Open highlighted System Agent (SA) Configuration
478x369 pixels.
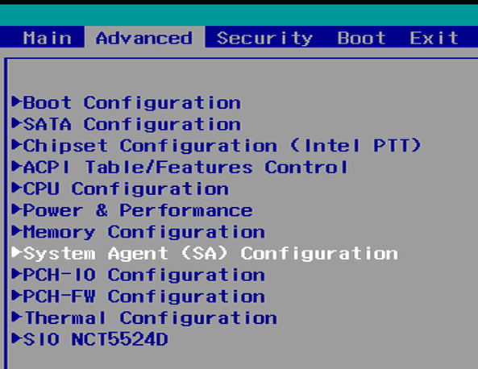point(210,254)
